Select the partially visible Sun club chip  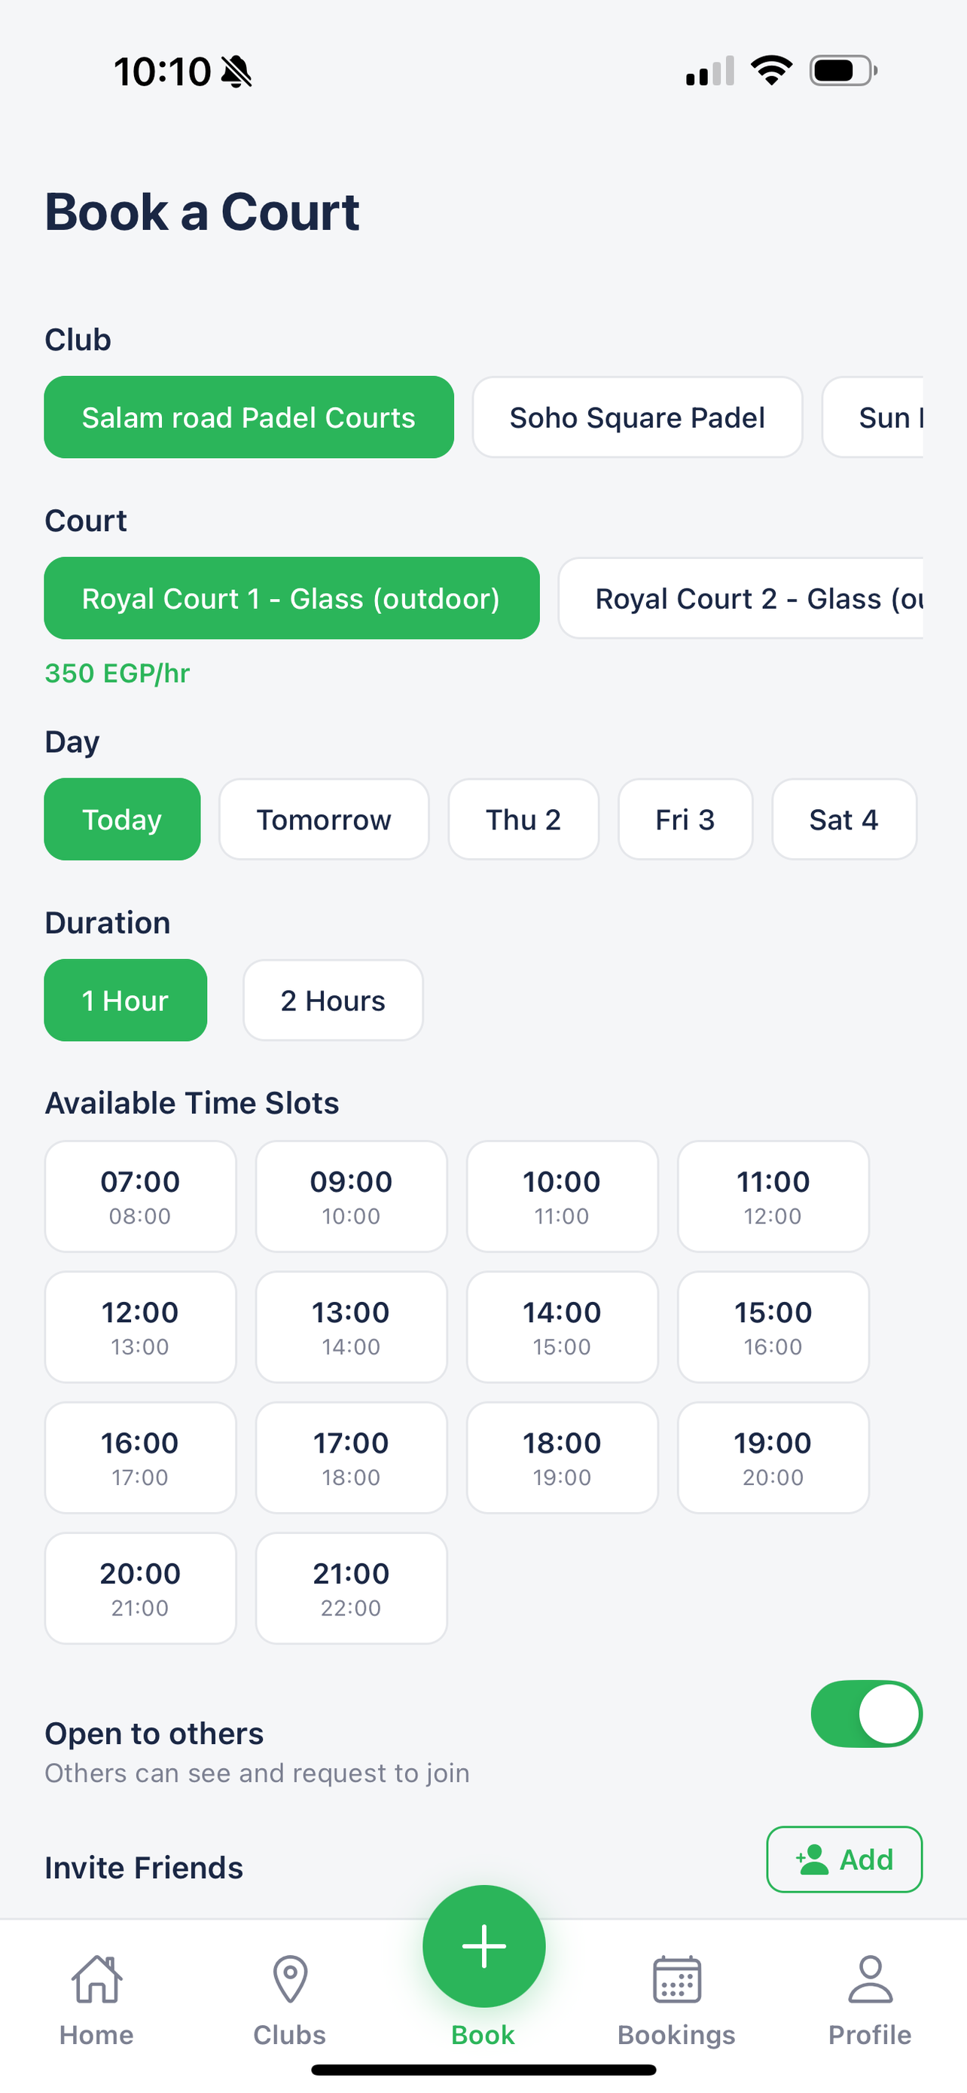click(873, 417)
